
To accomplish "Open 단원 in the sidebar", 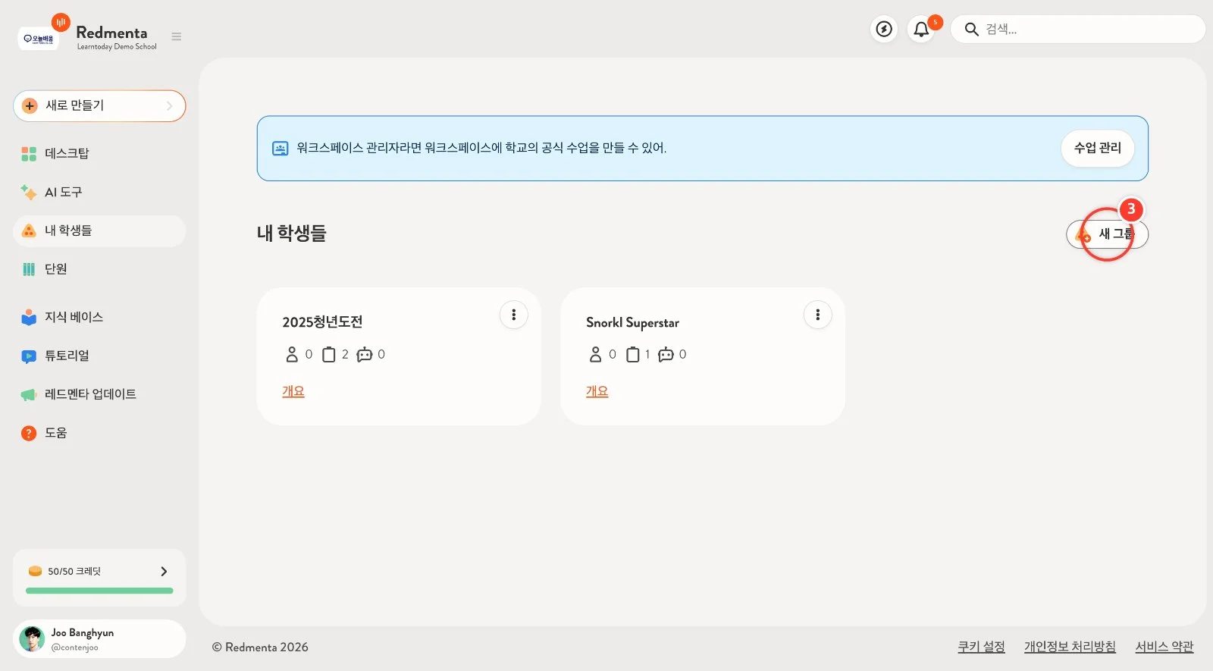I will tap(99, 269).
